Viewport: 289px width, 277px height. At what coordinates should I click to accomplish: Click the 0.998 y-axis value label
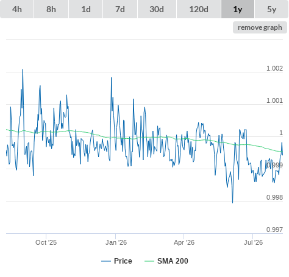pyautogui.click(x=274, y=197)
